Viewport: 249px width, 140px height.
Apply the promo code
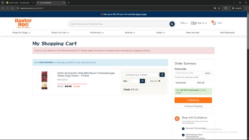[207, 73]
